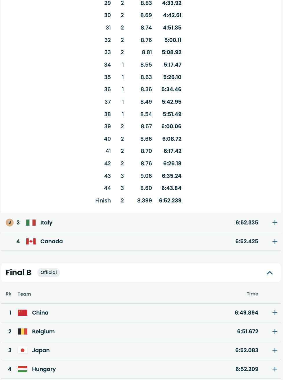Click the Team column header
This screenshot has width=283, height=380.
(x=24, y=294)
